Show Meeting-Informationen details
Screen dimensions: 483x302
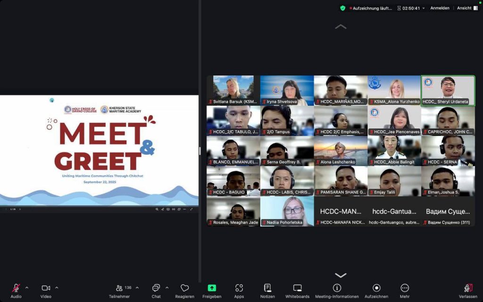tap(337, 288)
